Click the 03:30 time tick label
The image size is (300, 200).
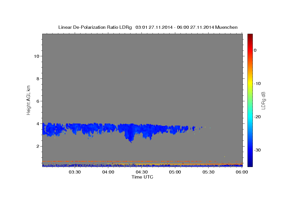coord(75,172)
